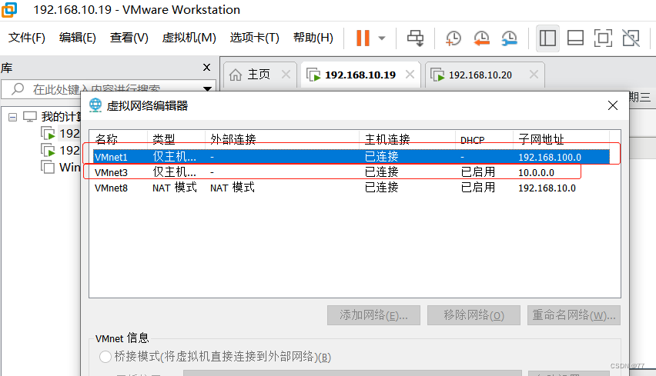Close the 虚拟网络编辑器 dialog
Image resolution: width=656 pixels, height=376 pixels.
(612, 105)
